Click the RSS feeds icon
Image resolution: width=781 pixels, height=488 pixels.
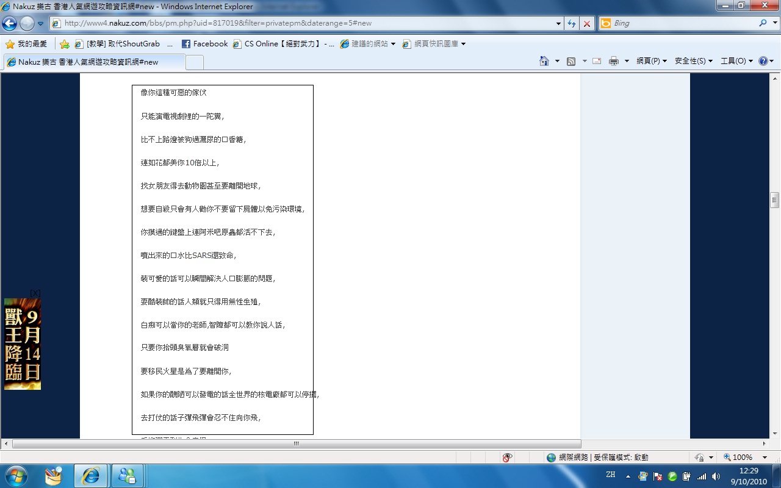tap(571, 61)
